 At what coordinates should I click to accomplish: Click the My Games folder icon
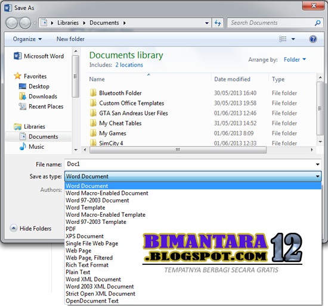tap(93, 133)
